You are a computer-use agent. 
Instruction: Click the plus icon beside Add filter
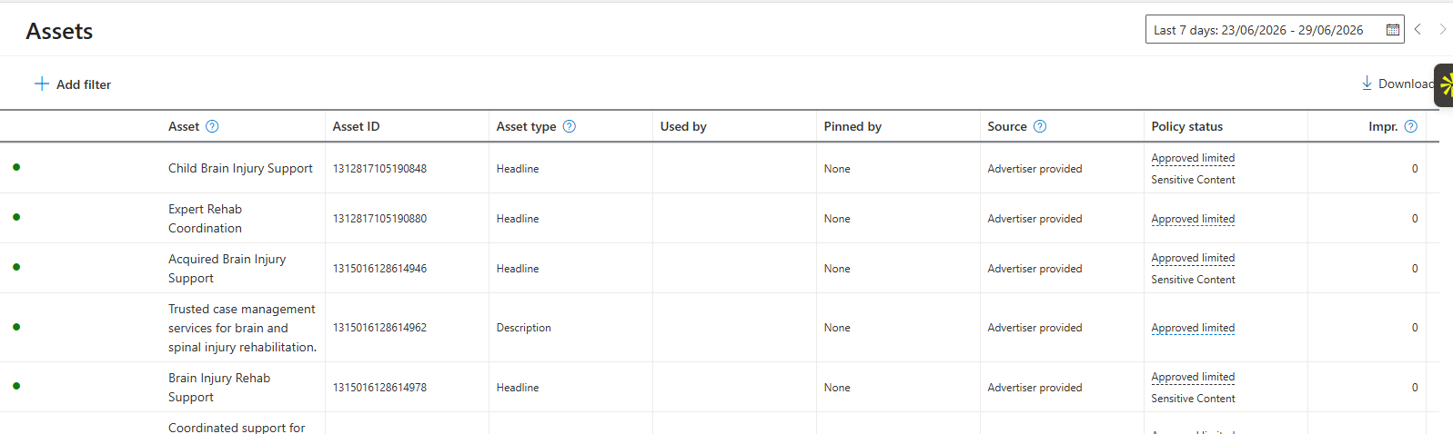pyautogui.click(x=42, y=84)
